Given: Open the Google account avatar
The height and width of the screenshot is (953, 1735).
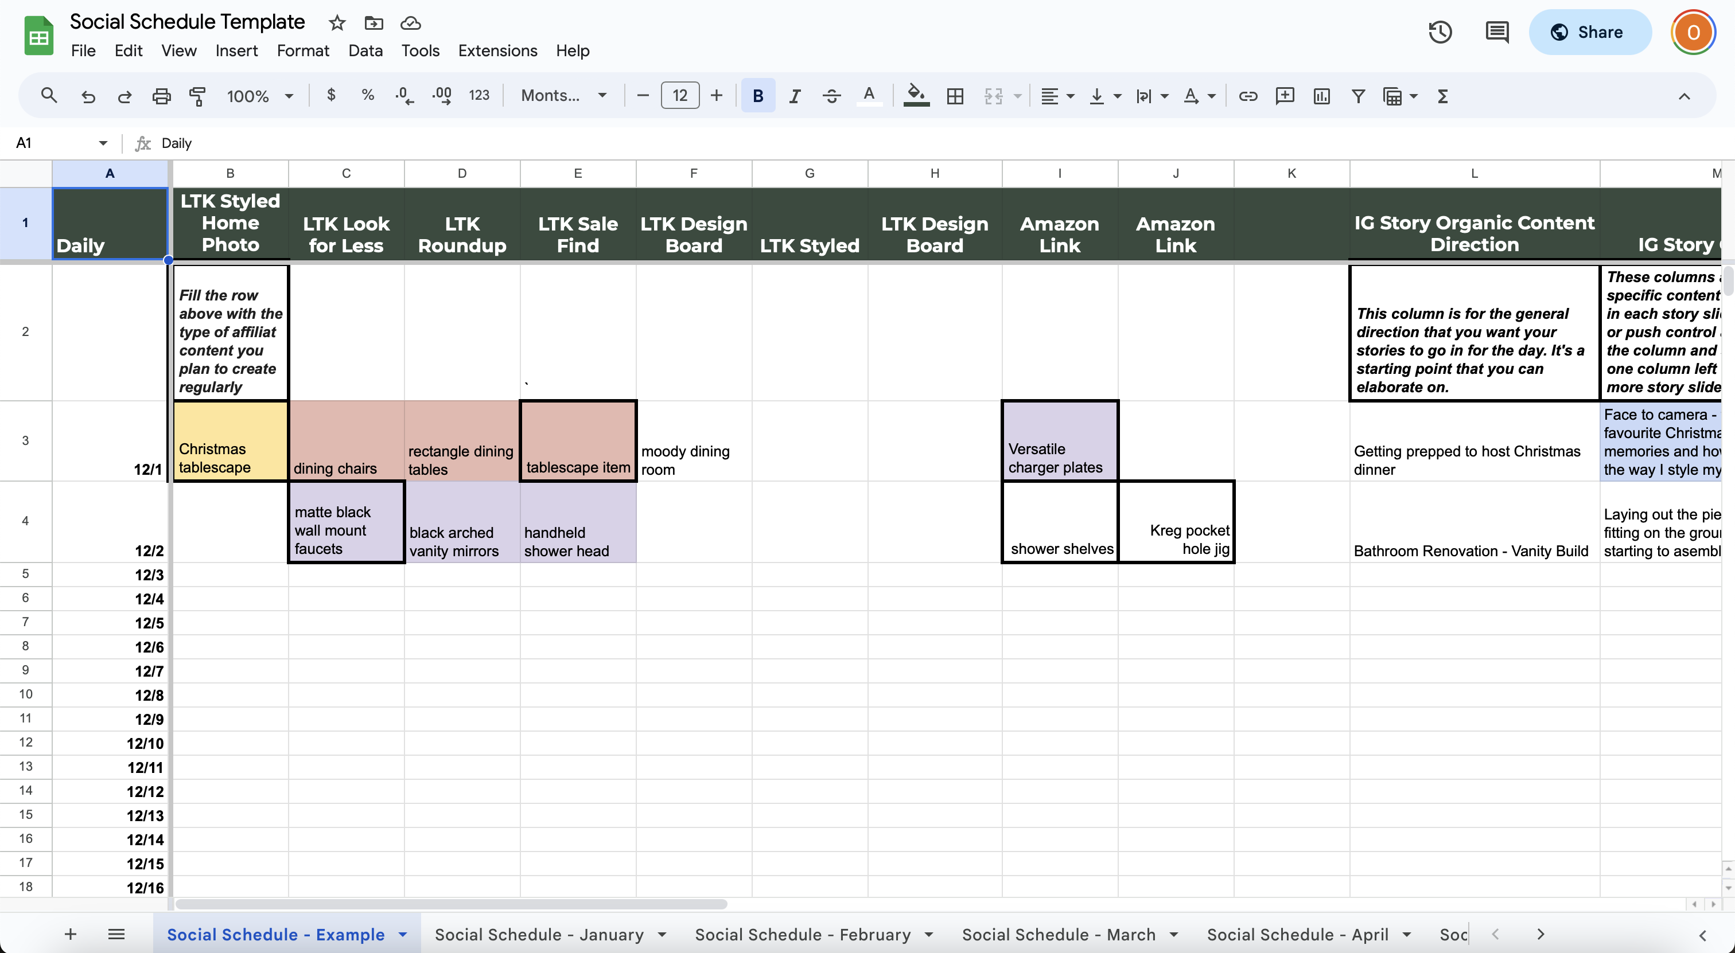Looking at the screenshot, I should tap(1693, 32).
